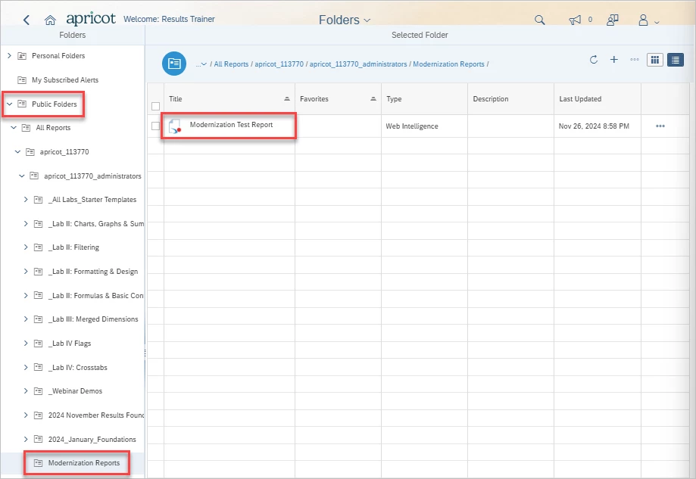Click the Type column header
696x479 pixels.
(x=424, y=99)
